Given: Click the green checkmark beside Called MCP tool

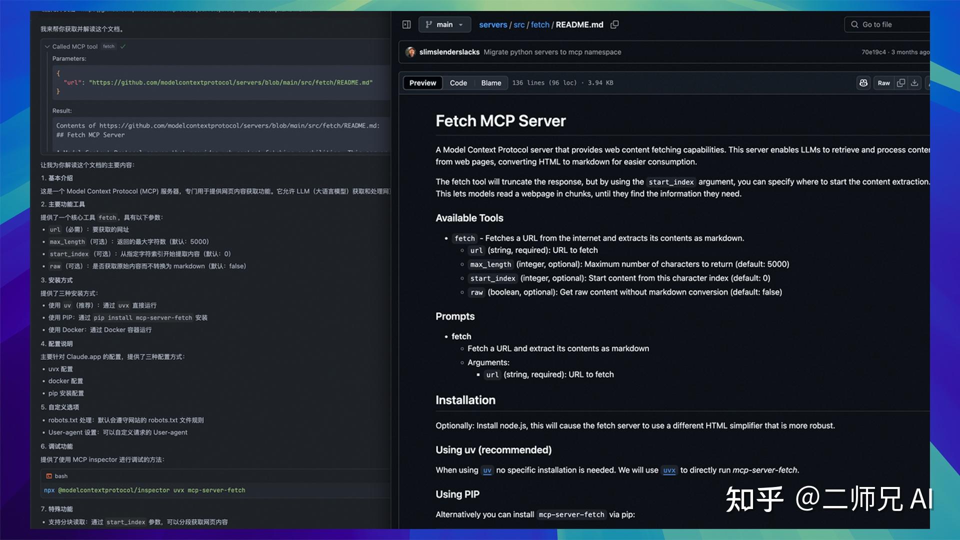Looking at the screenshot, I should pyautogui.click(x=123, y=46).
